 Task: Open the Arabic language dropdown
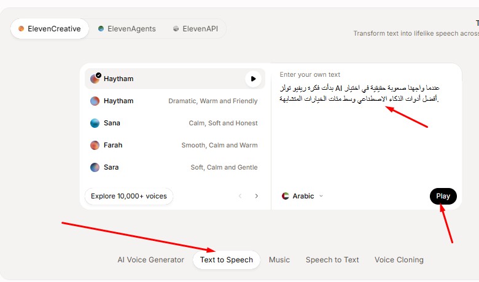pyautogui.click(x=302, y=196)
